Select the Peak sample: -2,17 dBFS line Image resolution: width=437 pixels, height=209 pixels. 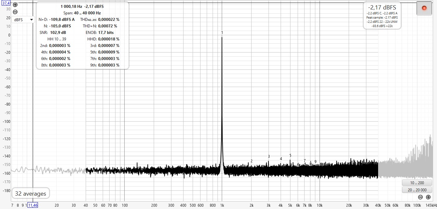point(382,17)
